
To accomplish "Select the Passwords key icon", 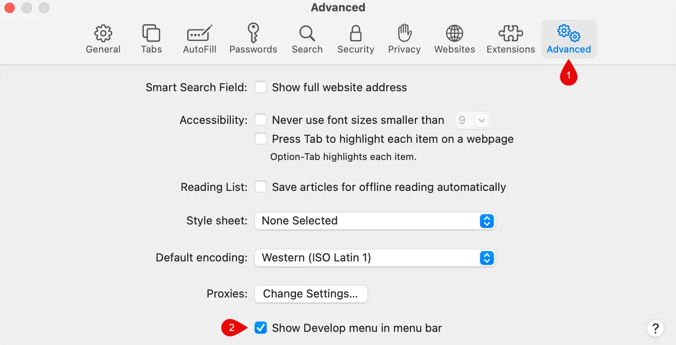I will [253, 40].
